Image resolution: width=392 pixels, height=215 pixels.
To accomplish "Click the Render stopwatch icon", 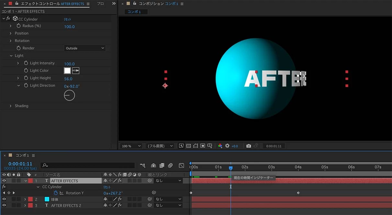I will (18, 48).
